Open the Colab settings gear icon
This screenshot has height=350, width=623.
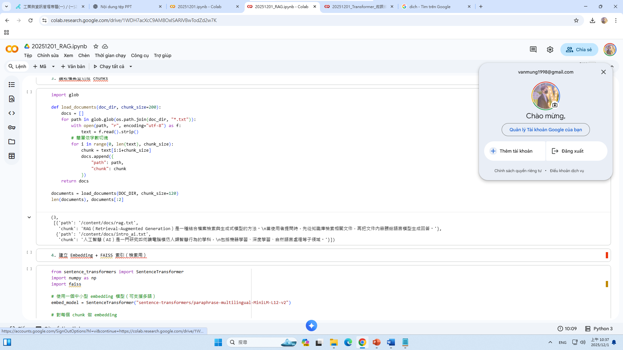click(550, 50)
